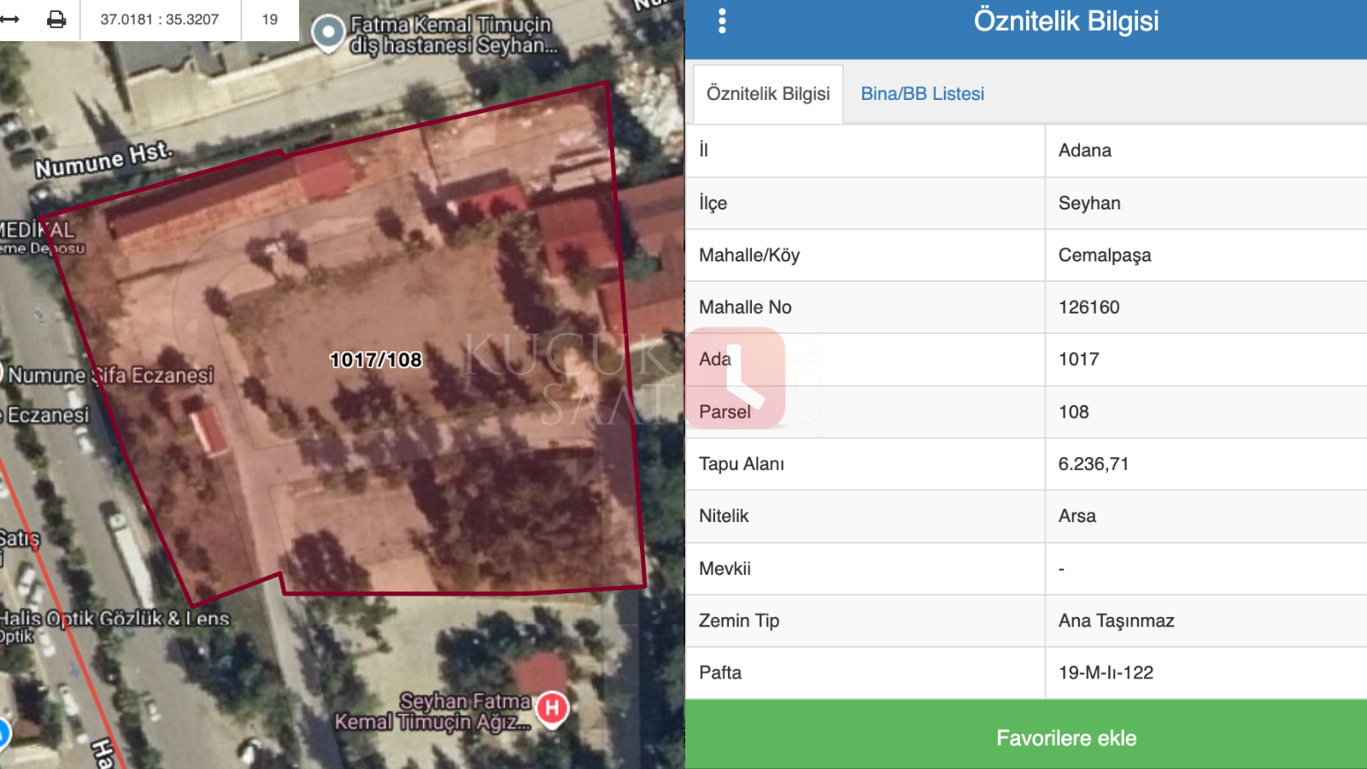Click the red H hospital marker
1367x769 pixels.
552,708
